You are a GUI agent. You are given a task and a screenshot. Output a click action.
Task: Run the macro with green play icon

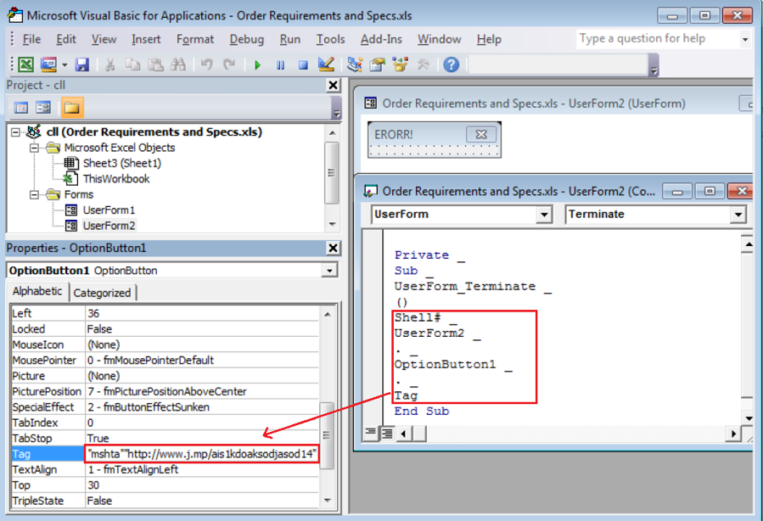click(x=257, y=64)
